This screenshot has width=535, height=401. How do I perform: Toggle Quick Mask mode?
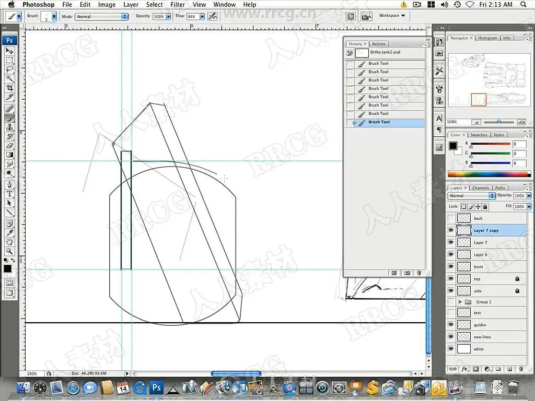click(x=9, y=282)
